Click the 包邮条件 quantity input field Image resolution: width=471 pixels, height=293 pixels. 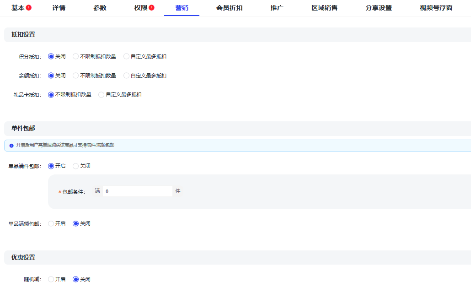[x=137, y=191]
